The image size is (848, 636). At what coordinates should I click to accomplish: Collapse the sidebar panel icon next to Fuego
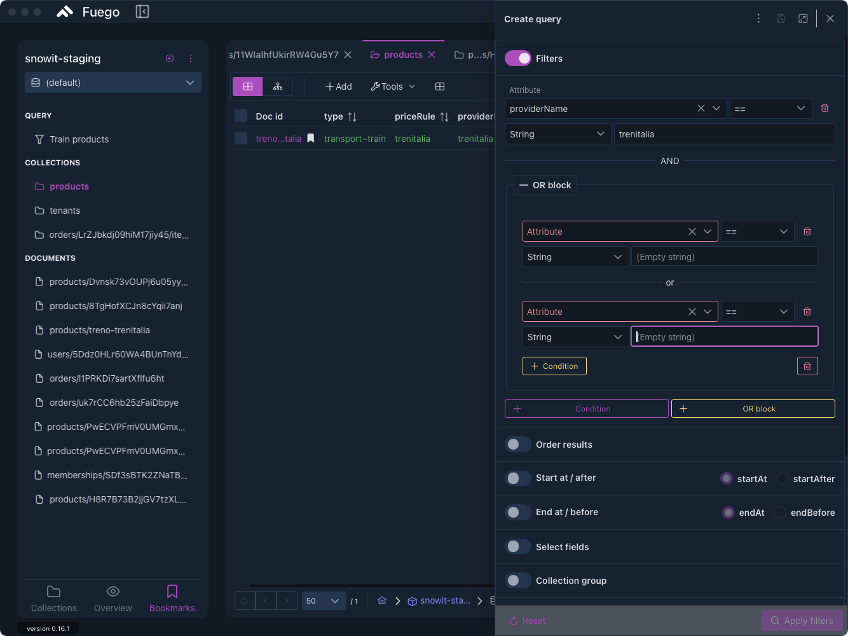click(142, 11)
